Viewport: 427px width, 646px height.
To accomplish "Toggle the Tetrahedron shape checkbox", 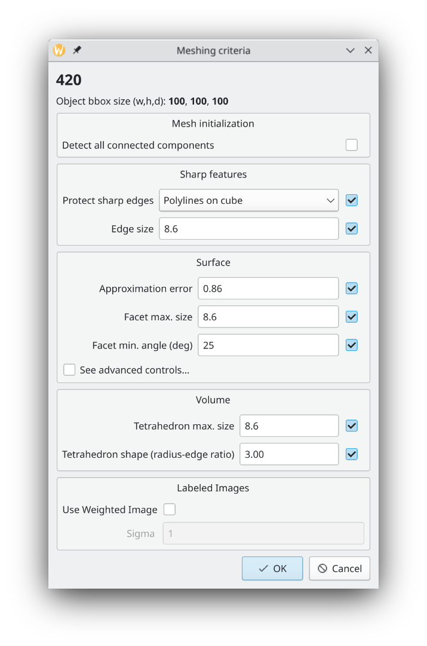I will tap(352, 454).
